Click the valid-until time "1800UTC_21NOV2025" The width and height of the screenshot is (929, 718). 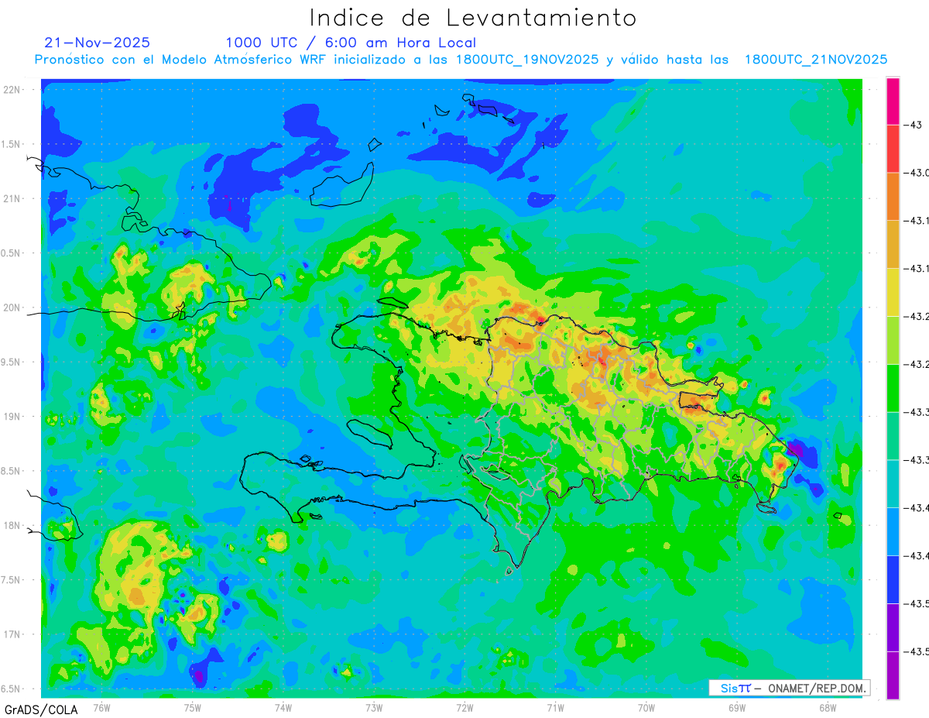coord(816,60)
